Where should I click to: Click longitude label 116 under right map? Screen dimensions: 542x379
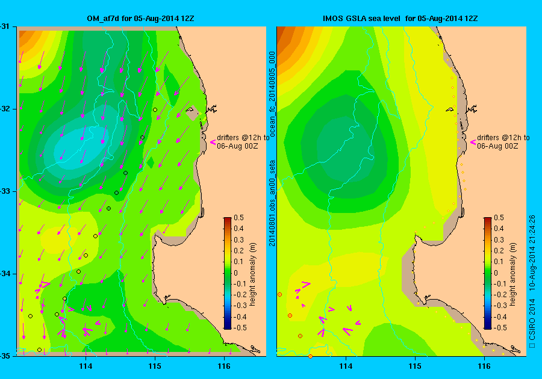(484, 366)
